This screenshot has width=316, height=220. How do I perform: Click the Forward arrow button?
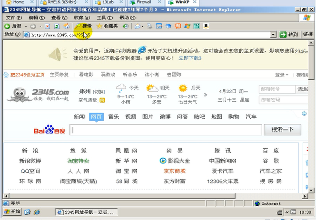coord(33,26)
